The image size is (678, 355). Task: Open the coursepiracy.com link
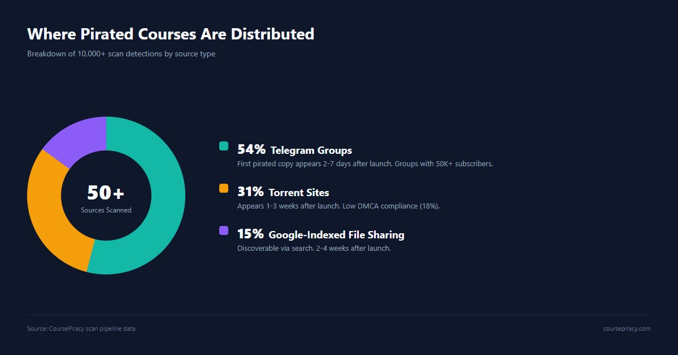[627, 329]
